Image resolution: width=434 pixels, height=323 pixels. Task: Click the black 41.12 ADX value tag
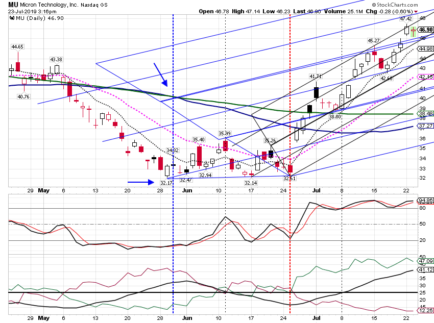coord(426,270)
